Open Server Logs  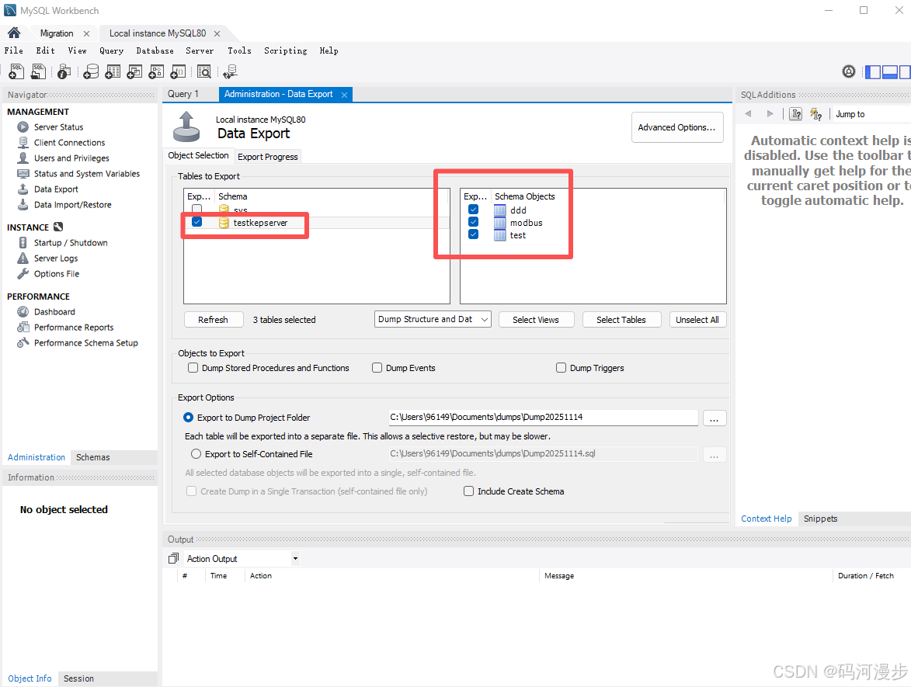coord(56,258)
